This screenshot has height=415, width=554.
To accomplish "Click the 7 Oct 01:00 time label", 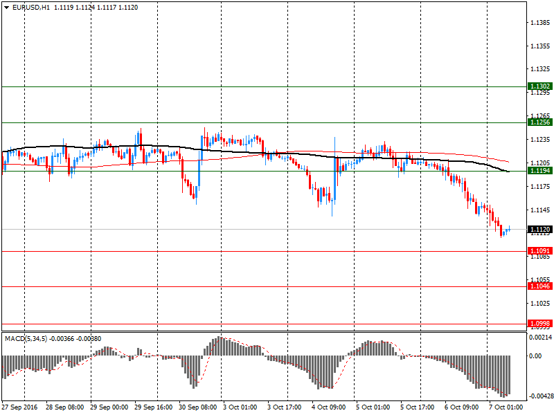I will pos(506,407).
